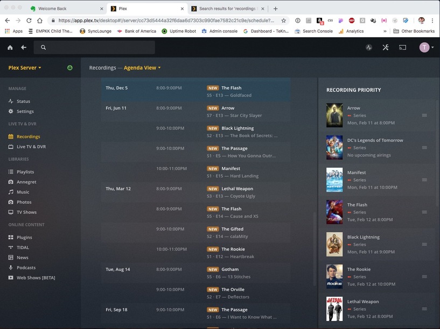This screenshot has height=329, width=440.
Task: Select Lethal Weapon Coyote Ugly recording
Action: [195, 192]
